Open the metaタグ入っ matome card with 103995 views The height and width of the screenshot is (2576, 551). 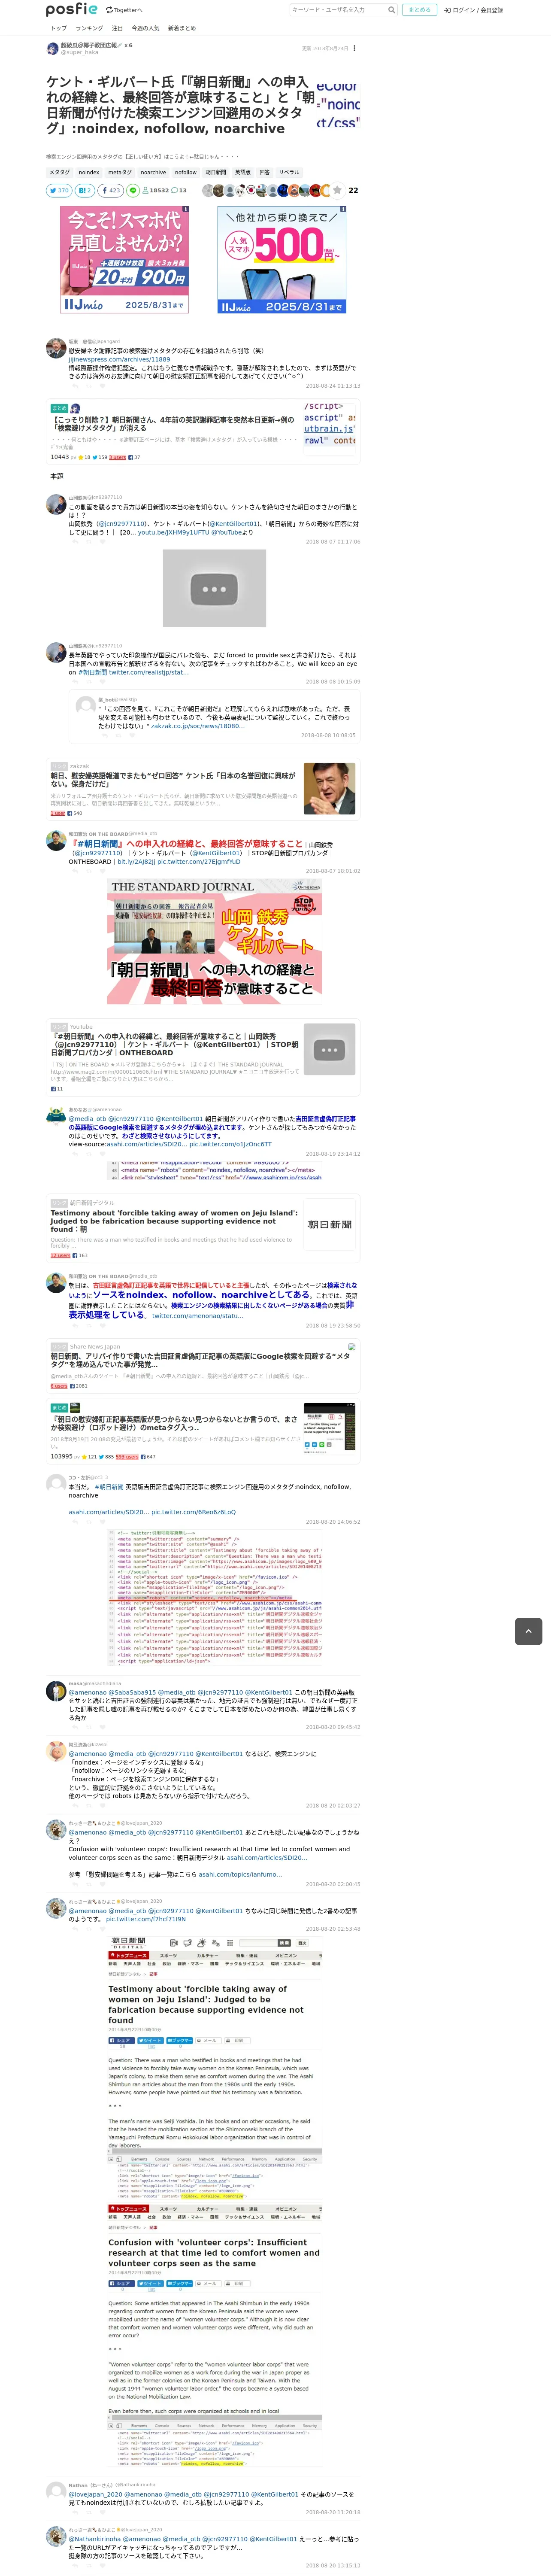tap(203, 1431)
